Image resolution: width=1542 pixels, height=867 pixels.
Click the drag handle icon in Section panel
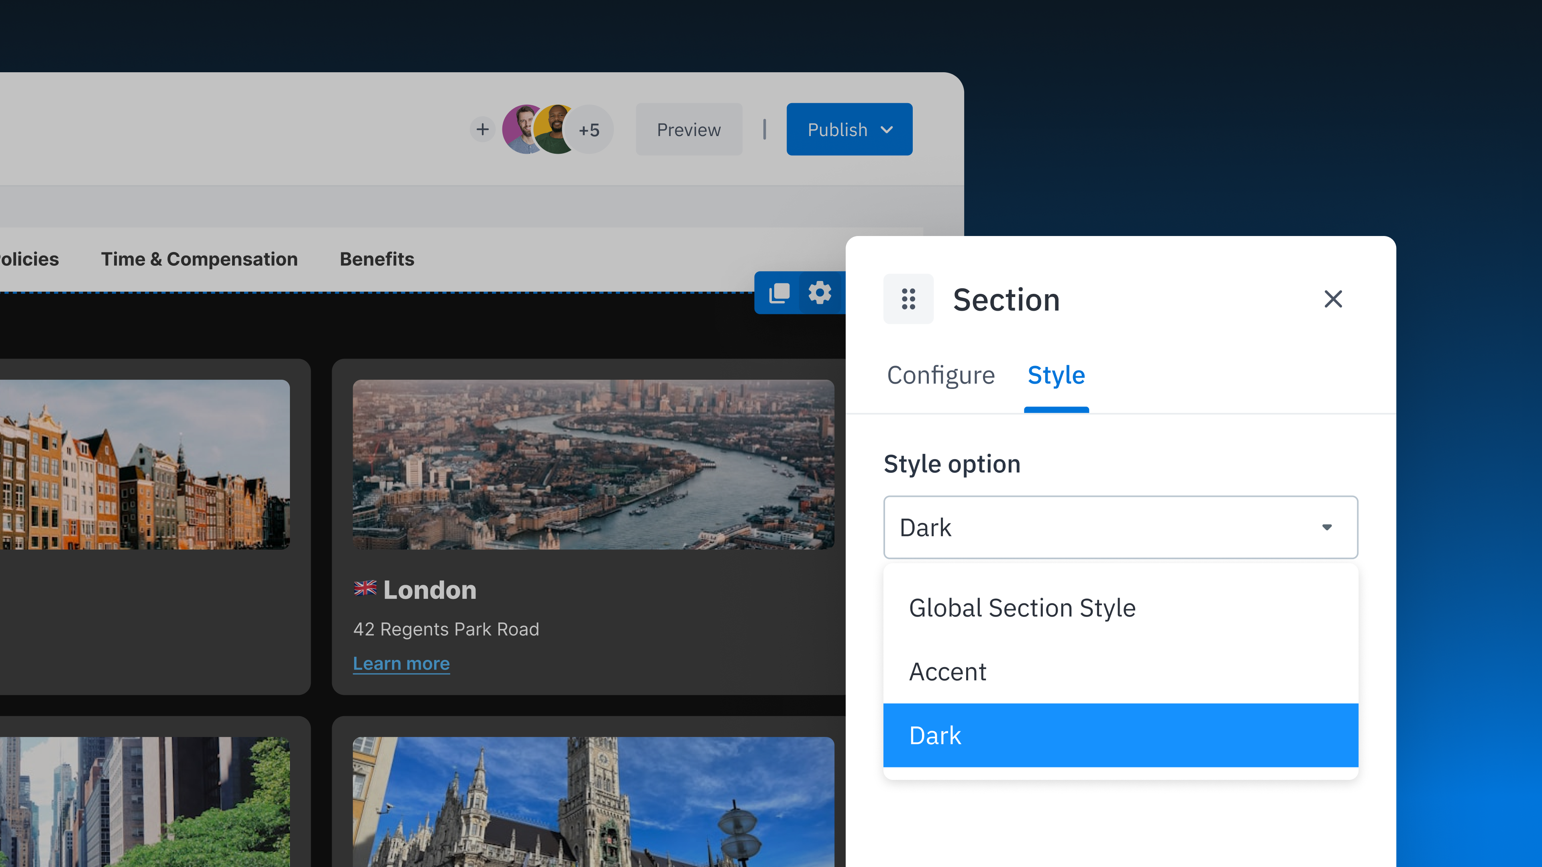tap(908, 299)
